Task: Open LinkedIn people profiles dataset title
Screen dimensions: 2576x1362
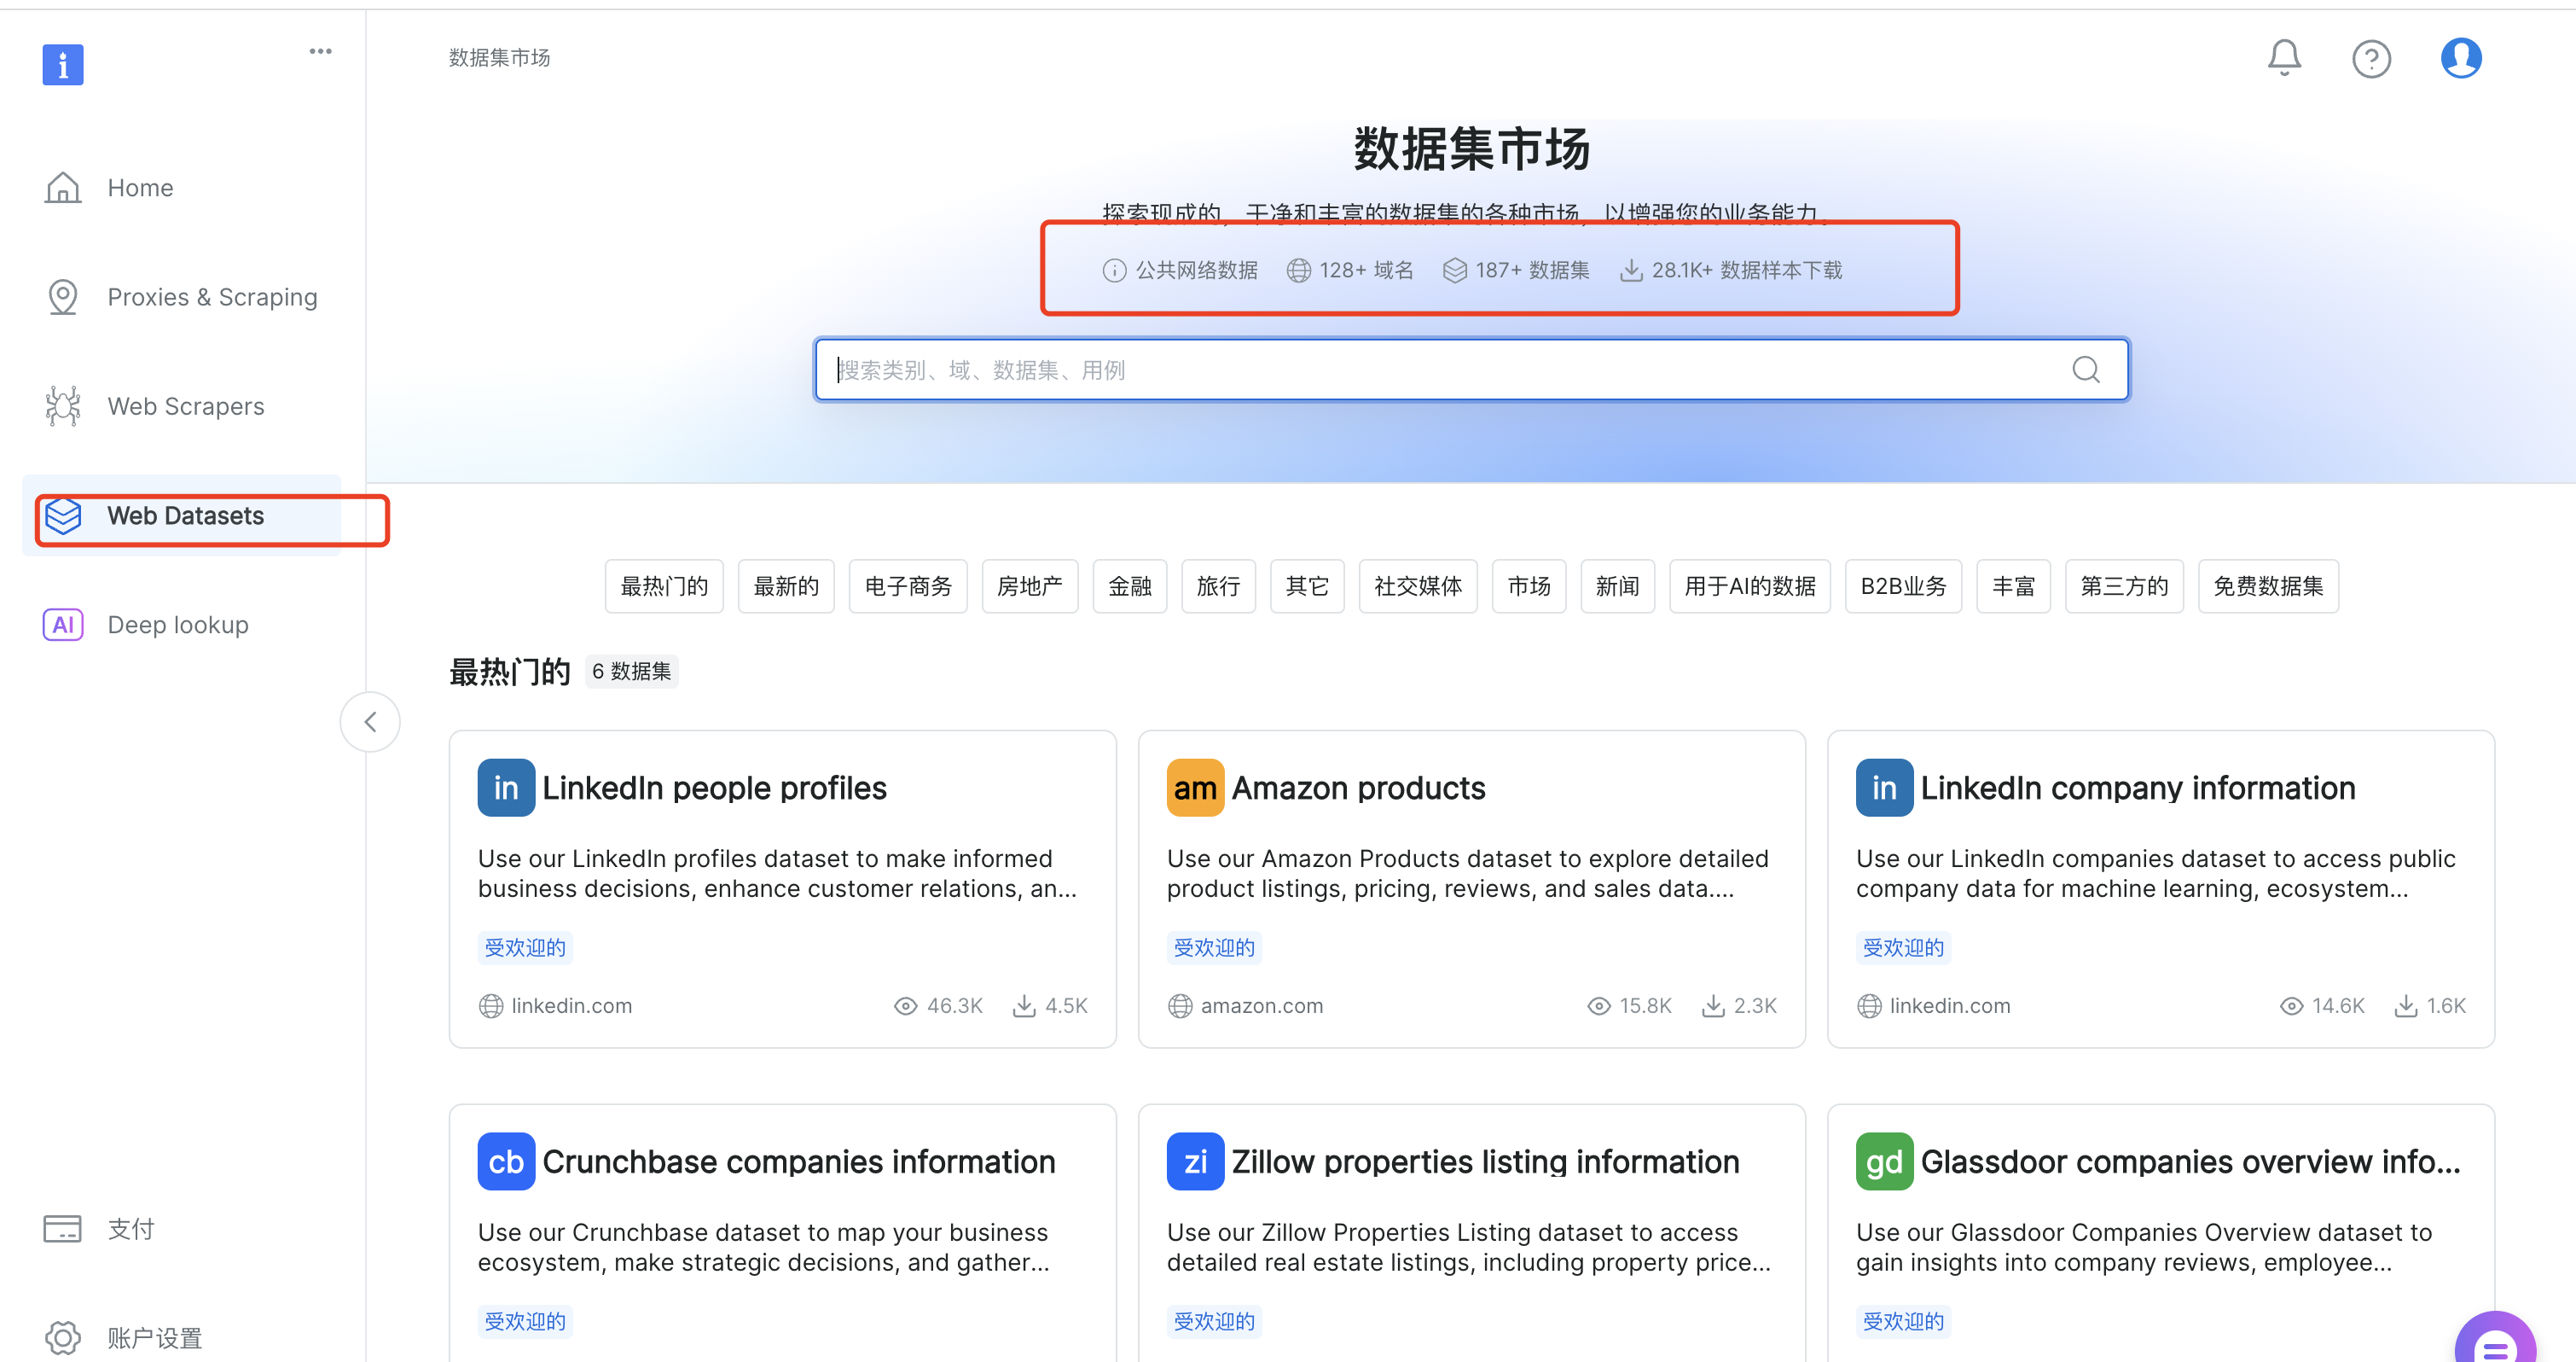Action: [x=714, y=788]
